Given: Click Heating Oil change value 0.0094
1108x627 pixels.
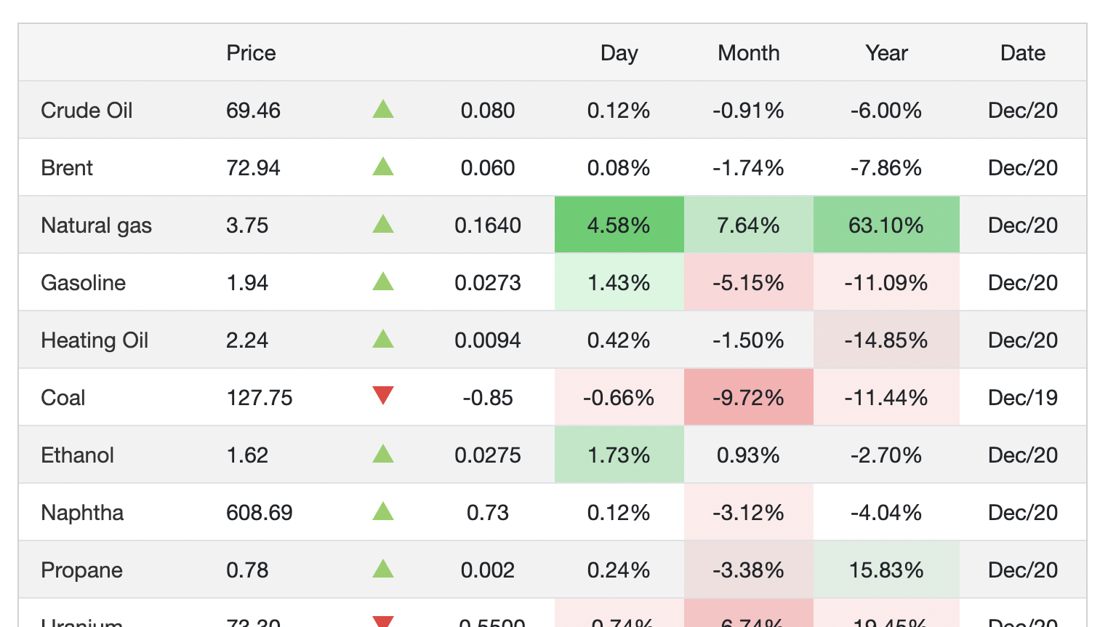Looking at the screenshot, I should (x=488, y=340).
